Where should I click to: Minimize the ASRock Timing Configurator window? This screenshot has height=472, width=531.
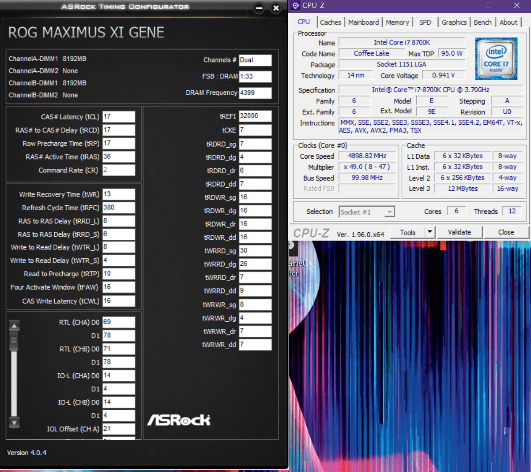coord(260,8)
